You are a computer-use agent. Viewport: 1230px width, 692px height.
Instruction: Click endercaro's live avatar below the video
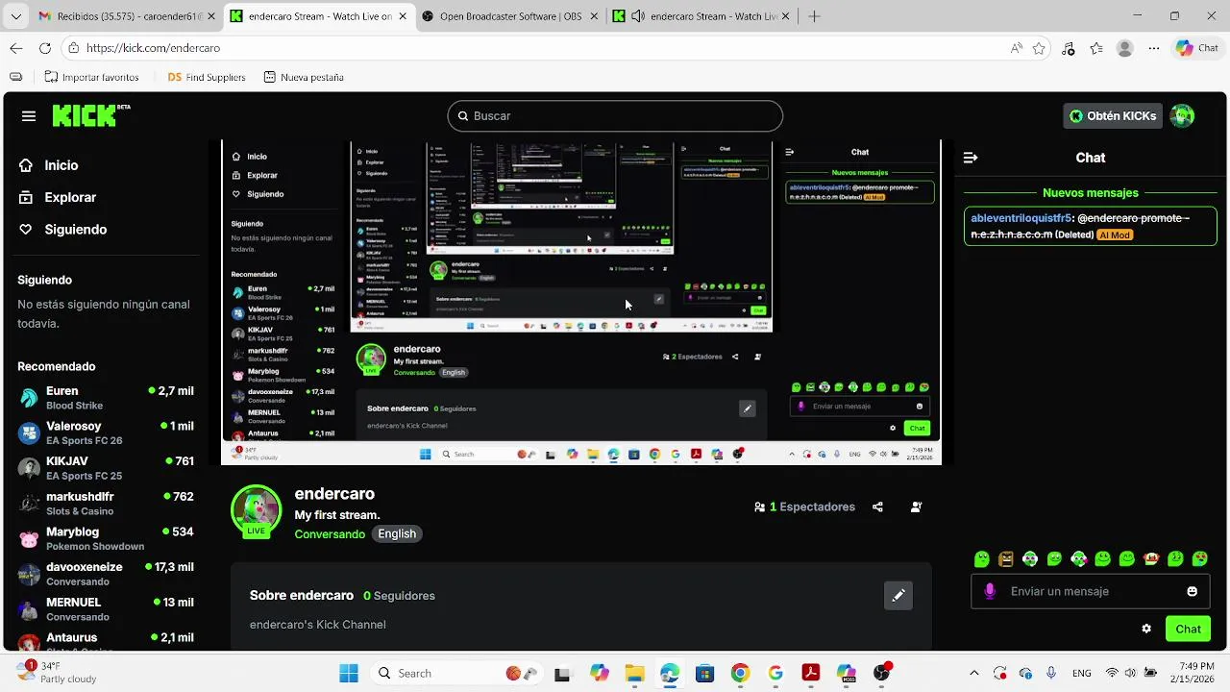pyautogui.click(x=256, y=510)
